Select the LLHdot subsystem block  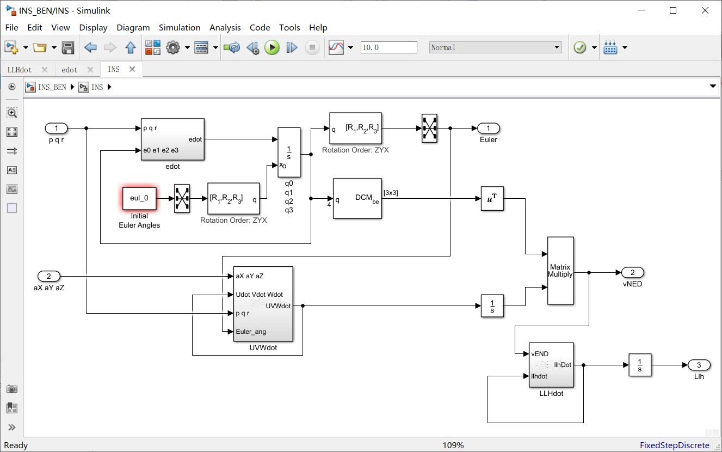(551, 365)
